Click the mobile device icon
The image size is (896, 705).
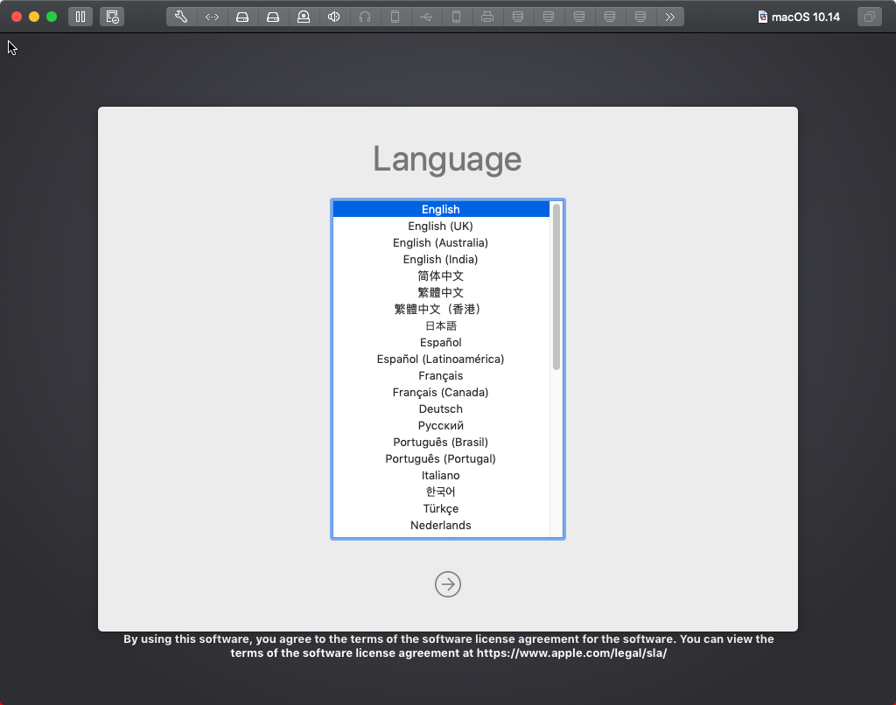coord(395,17)
